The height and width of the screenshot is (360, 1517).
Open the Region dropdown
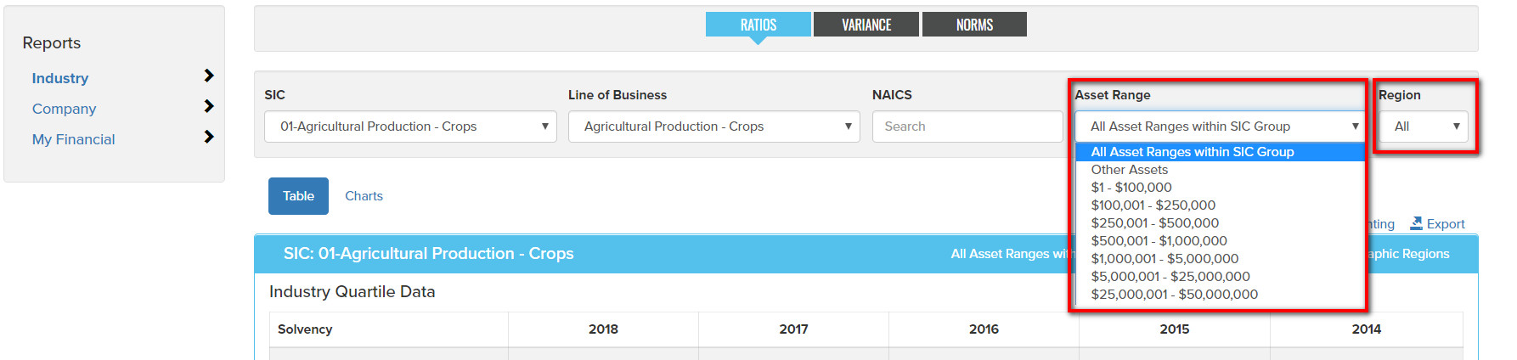point(1424,127)
